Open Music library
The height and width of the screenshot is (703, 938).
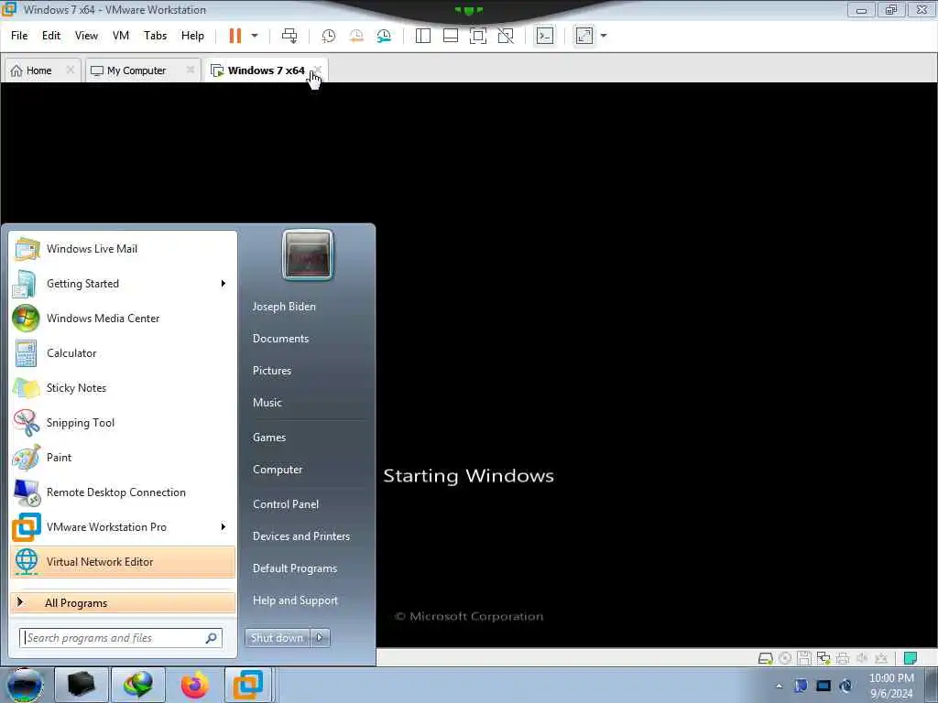click(267, 403)
